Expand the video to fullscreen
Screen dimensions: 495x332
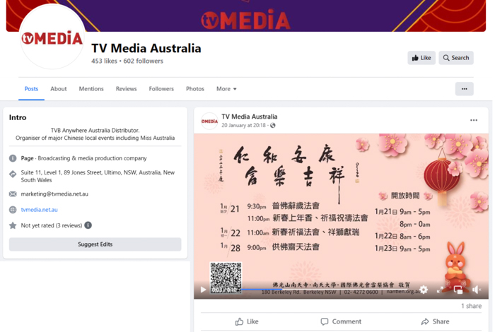click(440, 290)
